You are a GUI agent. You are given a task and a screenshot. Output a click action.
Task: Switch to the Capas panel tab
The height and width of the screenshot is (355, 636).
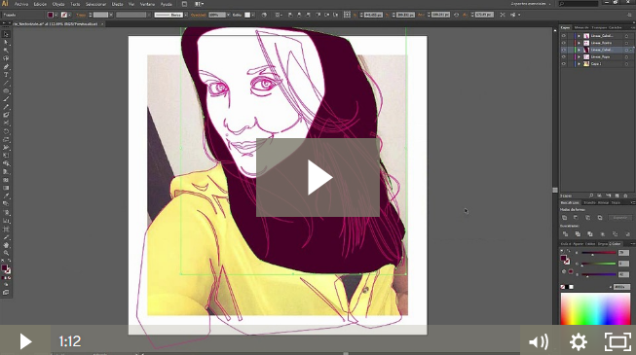565,27
